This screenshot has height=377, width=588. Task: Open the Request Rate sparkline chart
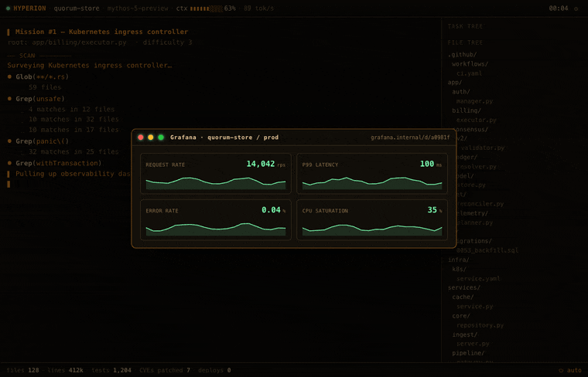pyautogui.click(x=216, y=183)
